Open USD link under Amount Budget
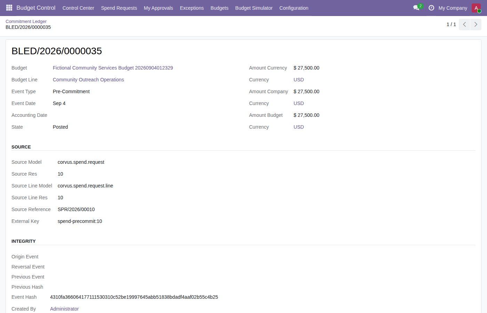This screenshot has width=487, height=313. pos(299,127)
